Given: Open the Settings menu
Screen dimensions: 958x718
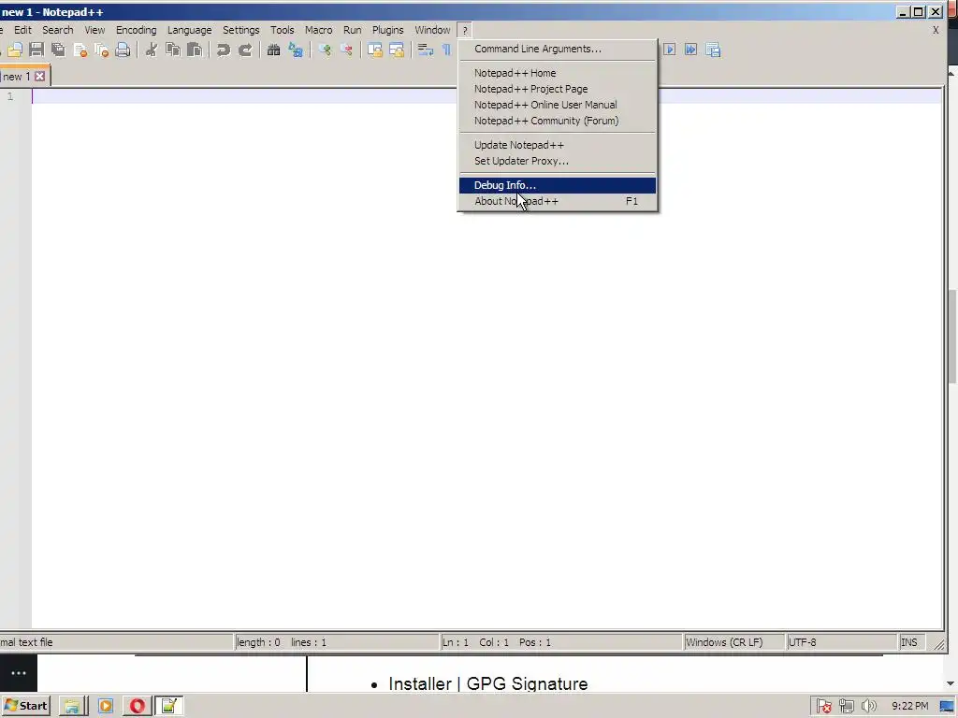Looking at the screenshot, I should coord(240,30).
